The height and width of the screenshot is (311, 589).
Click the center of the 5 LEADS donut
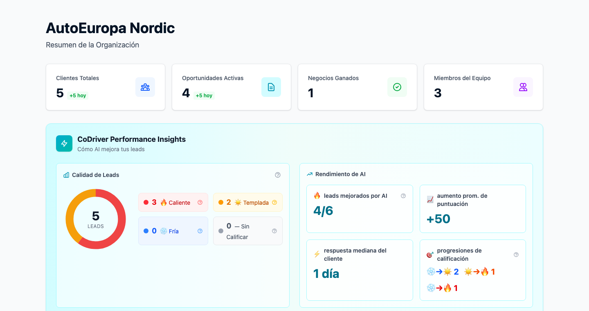pyautogui.click(x=96, y=219)
